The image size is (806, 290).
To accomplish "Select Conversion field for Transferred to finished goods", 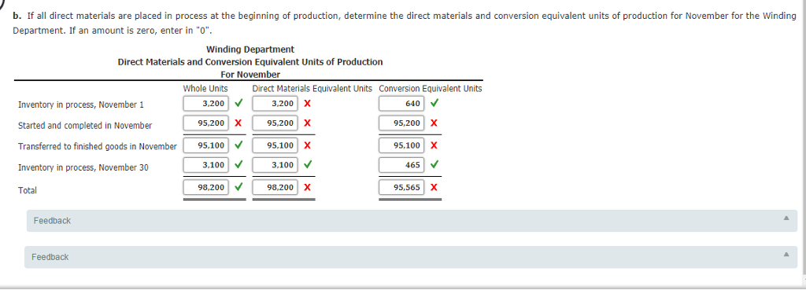I will pos(401,145).
